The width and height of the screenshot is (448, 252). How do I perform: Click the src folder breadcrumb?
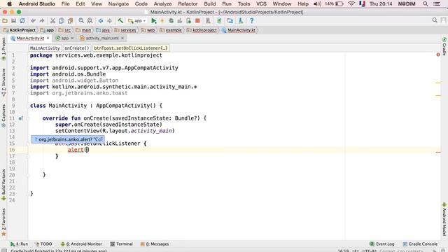pos(64,30)
